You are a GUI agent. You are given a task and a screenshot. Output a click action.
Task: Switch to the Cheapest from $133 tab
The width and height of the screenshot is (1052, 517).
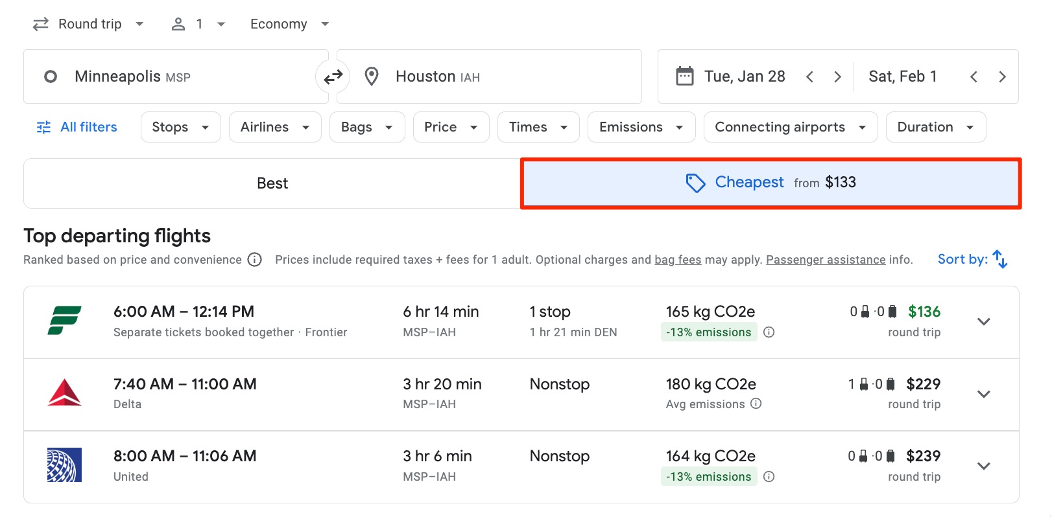(x=771, y=183)
